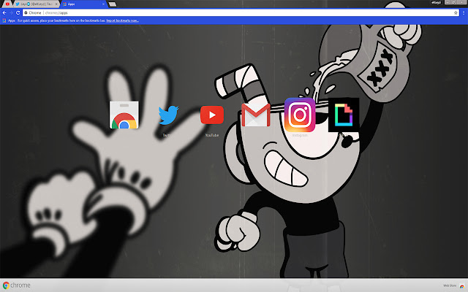Launch the Giphy app icon
The width and height of the screenshot is (468, 292).
pyautogui.click(x=344, y=115)
